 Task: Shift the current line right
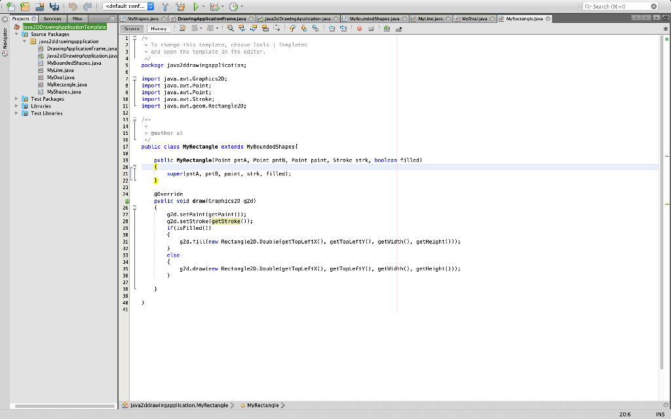click(x=344, y=29)
